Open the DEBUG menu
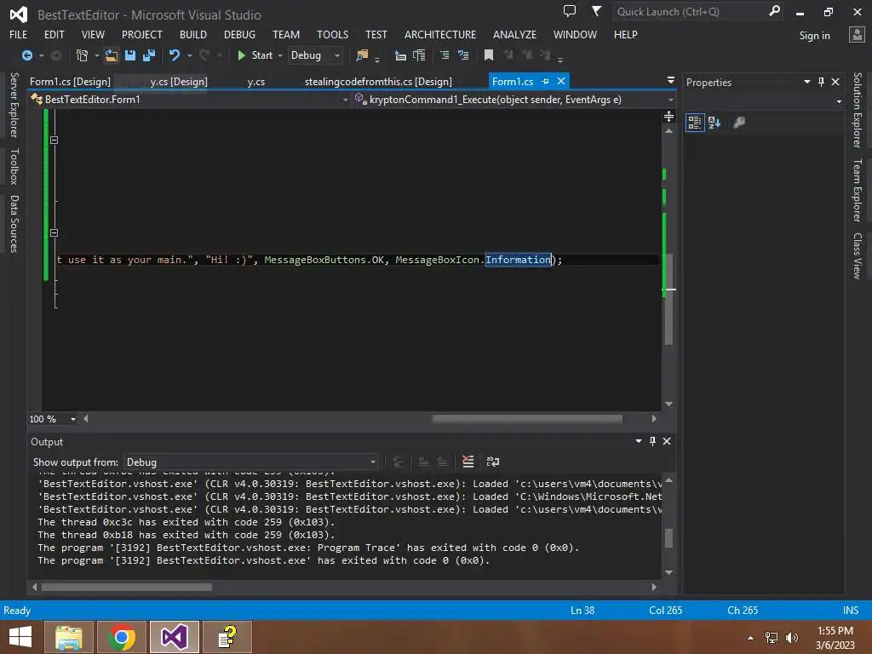Viewport: 872px width, 654px height. [239, 34]
